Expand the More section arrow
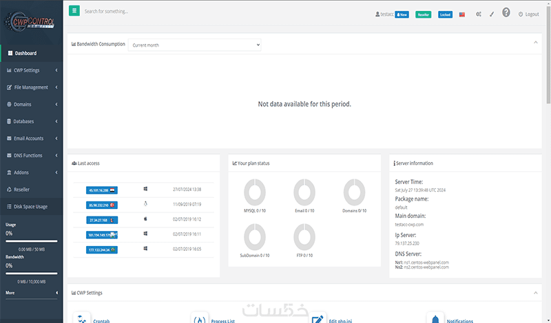This screenshot has height=323, width=551. [x=56, y=293]
